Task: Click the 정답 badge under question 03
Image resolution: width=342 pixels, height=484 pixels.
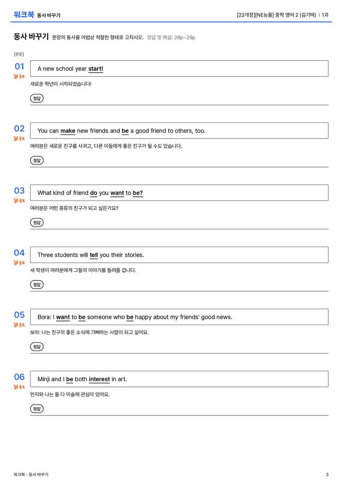Action: (x=37, y=222)
